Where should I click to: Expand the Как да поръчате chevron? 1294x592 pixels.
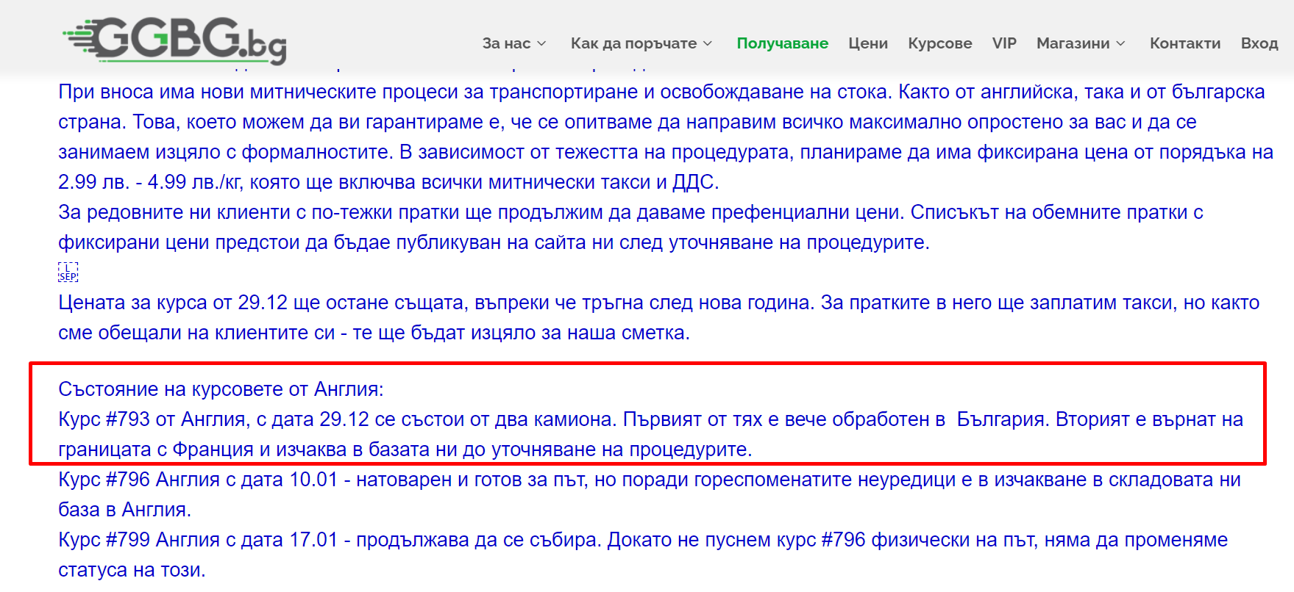[x=708, y=44]
